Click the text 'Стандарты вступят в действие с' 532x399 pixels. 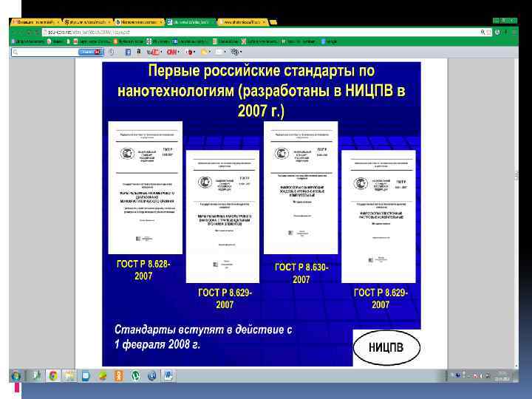click(x=203, y=330)
